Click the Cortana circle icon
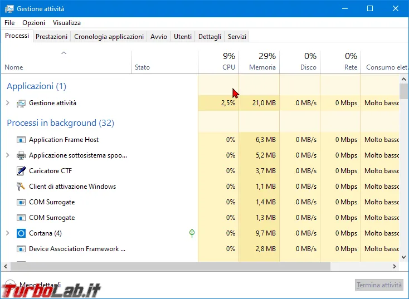 pyautogui.click(x=21, y=233)
